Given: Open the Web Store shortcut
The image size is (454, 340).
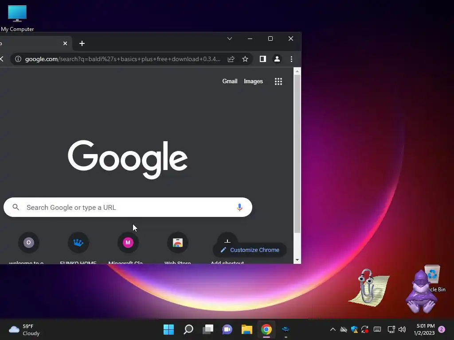Looking at the screenshot, I should click(x=178, y=248).
